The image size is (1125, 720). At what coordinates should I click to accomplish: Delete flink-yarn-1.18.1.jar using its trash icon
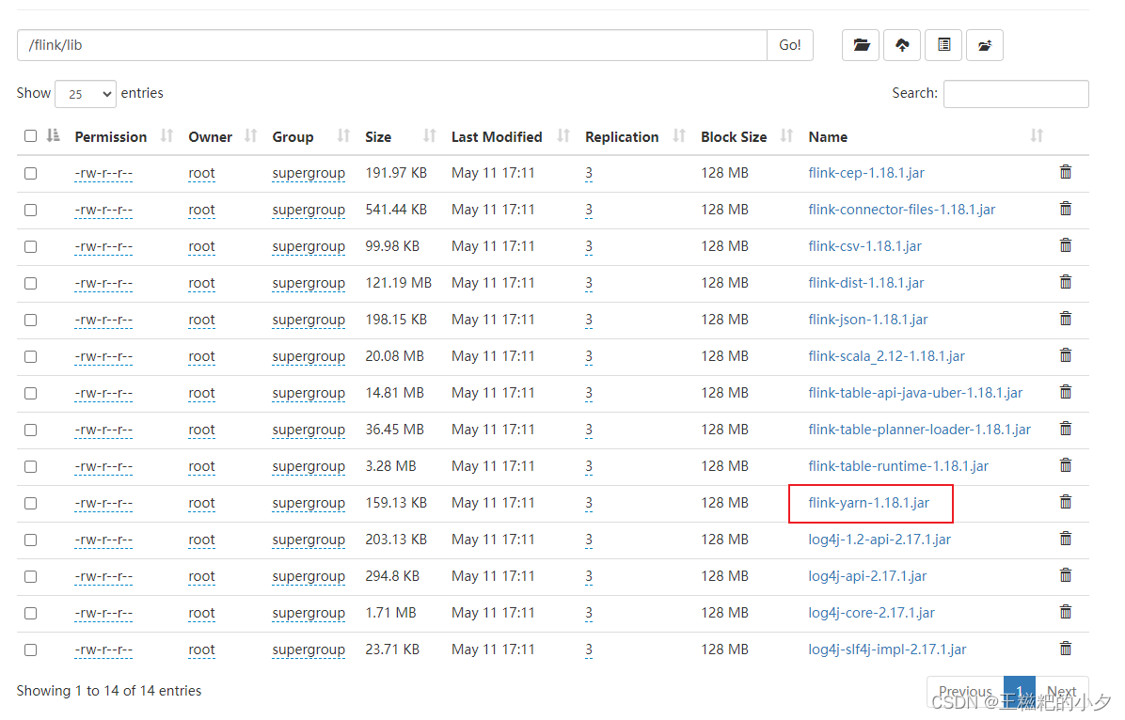pyautogui.click(x=1065, y=501)
